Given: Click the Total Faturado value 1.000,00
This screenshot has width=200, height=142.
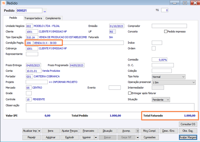Looking at the screenshot, I should (x=190, y=116).
